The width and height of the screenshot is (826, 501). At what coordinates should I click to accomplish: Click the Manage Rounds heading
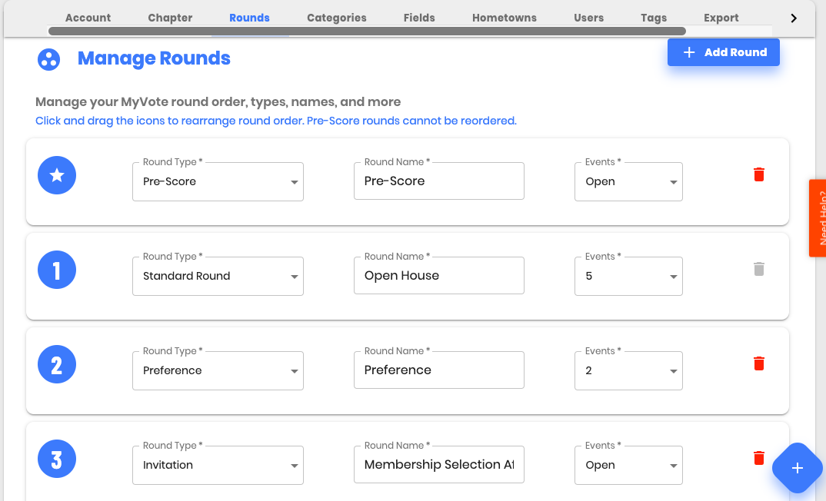(154, 58)
